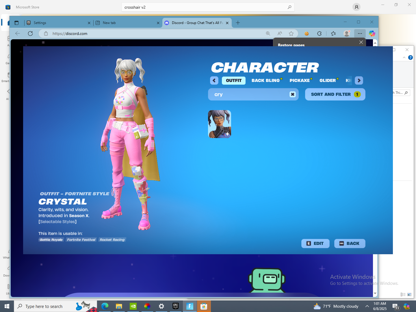Open the Favorites list icon
Viewport: 416px width, 312px height.
click(333, 34)
